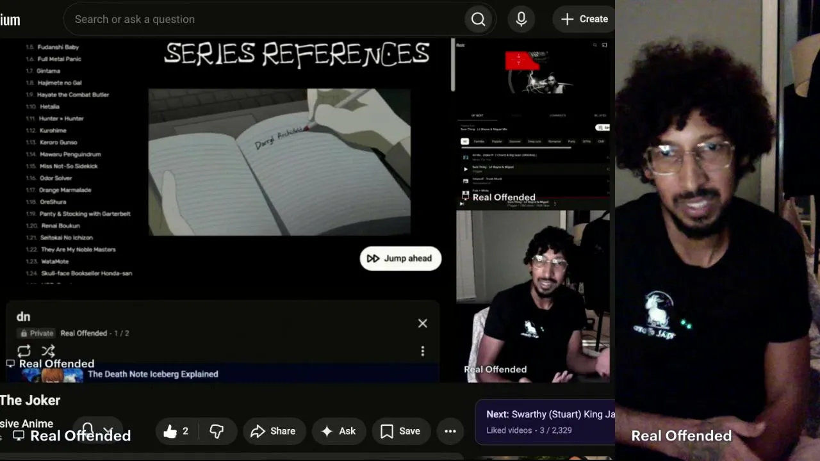Screen dimensions: 820x461
Task: Click 'Seitokai No Ichizon' in the series list
Action: coord(67,238)
